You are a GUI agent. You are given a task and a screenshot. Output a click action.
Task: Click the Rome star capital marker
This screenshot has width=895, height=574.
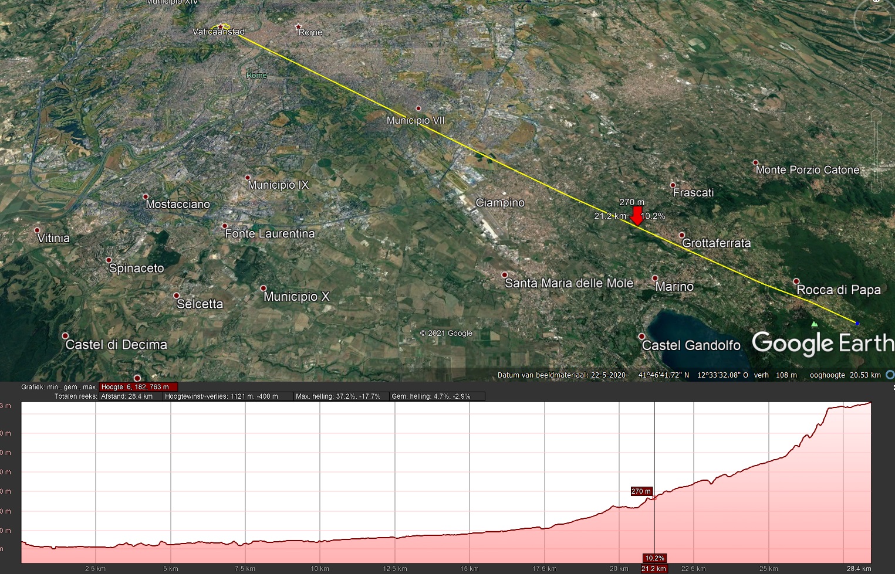298,26
